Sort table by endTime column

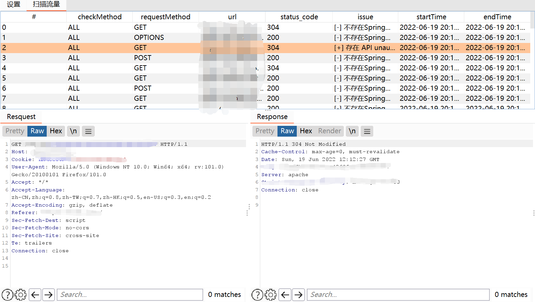click(x=497, y=17)
